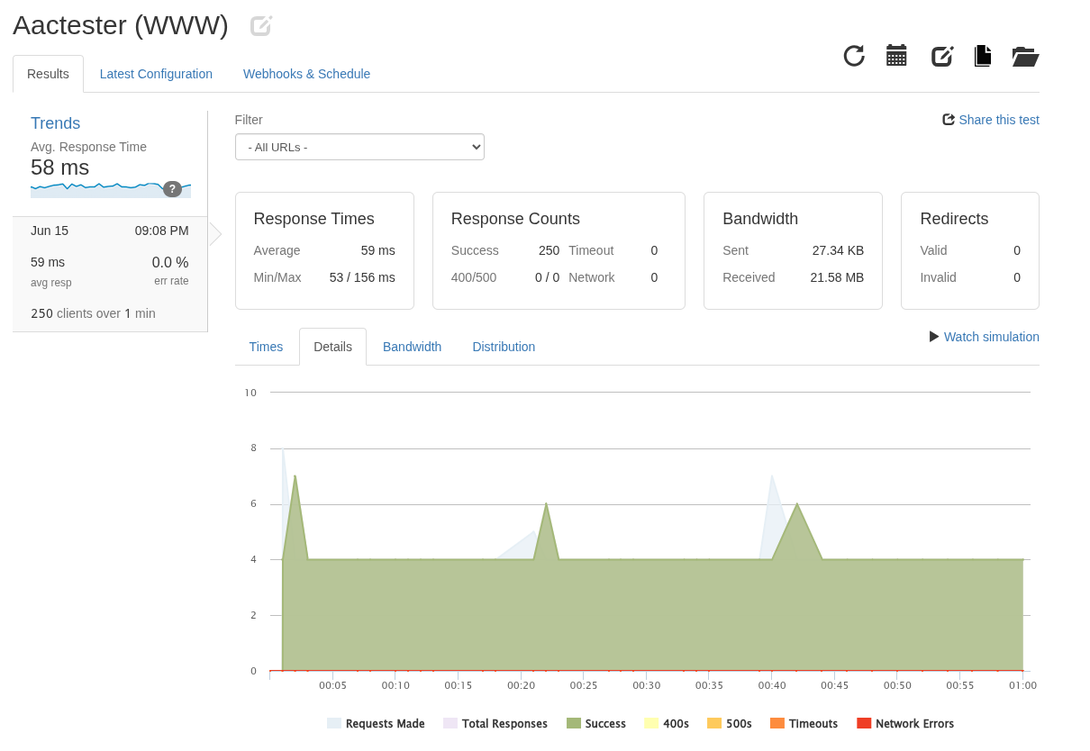Switch to the Times chart tab
This screenshot has height=751, width=1090.
pyautogui.click(x=266, y=347)
